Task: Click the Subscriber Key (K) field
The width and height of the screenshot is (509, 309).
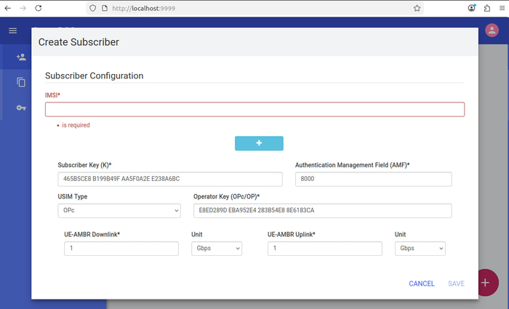Action: tap(170, 179)
